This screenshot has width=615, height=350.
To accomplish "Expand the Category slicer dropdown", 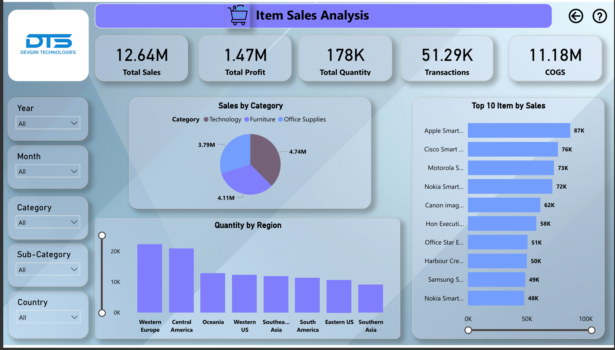I will click(x=48, y=222).
